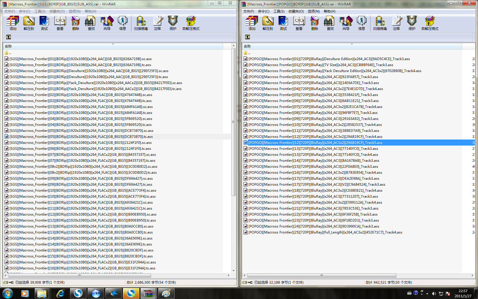
Task: Select POPGO [25] Full_Length [452E71C7]_Track4.ass file
Action: pos(323,232)
